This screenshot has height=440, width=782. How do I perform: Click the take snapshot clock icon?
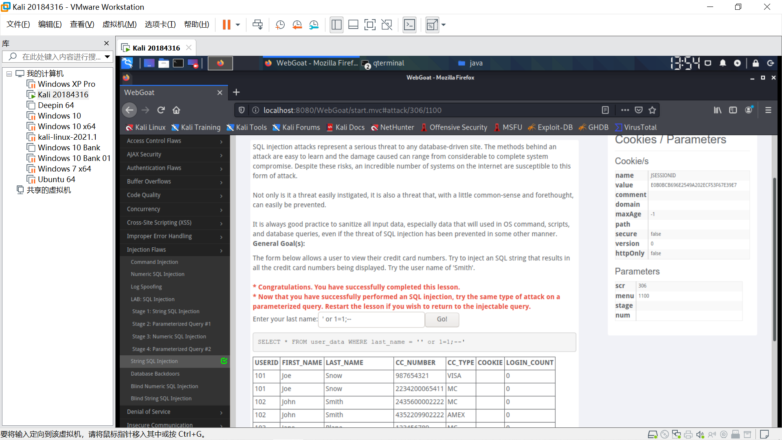coord(280,25)
